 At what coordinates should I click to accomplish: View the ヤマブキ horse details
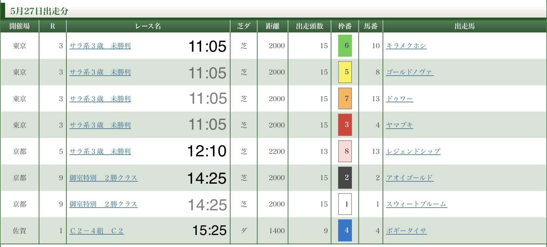pyautogui.click(x=400, y=125)
